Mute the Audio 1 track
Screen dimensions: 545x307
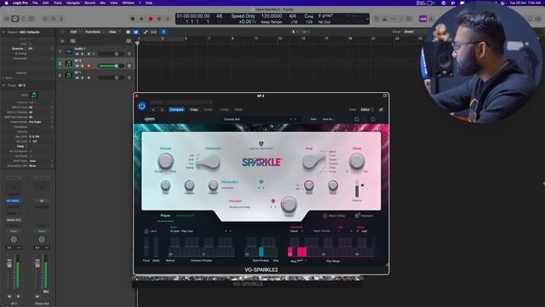pyautogui.click(x=77, y=54)
